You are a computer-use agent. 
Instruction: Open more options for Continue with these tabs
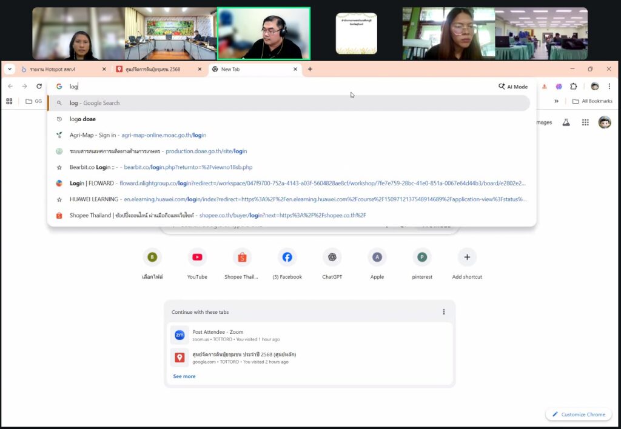443,312
